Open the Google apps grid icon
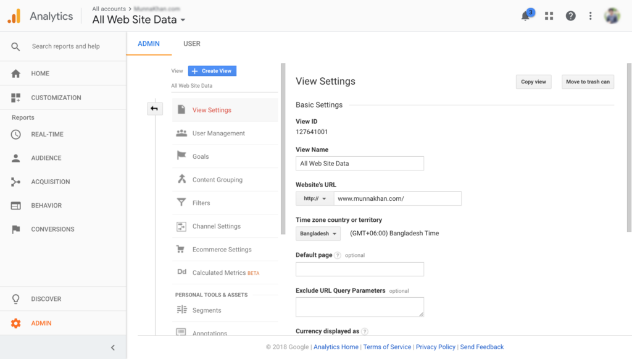This screenshot has width=632, height=359. pos(549,16)
